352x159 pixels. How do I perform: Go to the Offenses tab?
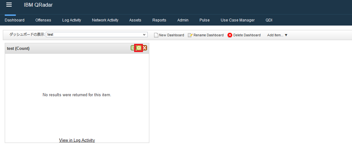click(43, 20)
